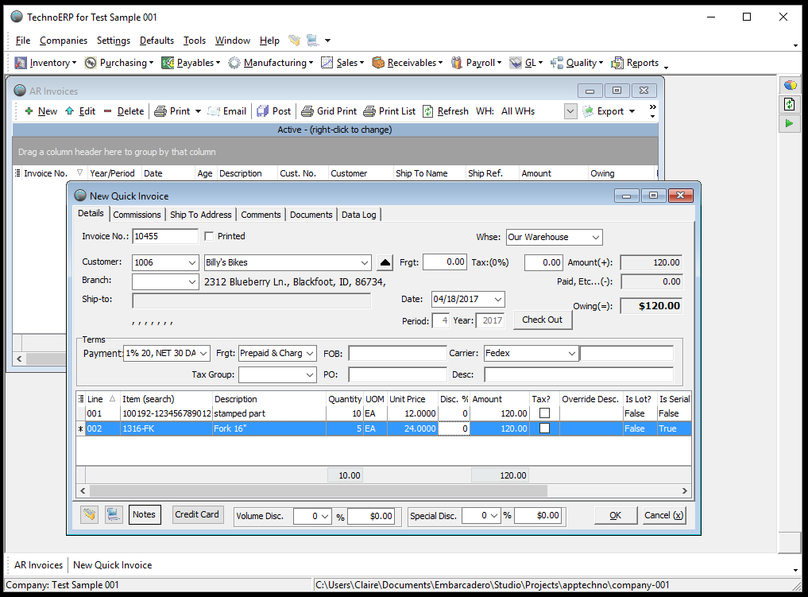Image resolution: width=808 pixels, height=597 pixels.
Task: Click the Invoice No. input field
Action: point(165,236)
